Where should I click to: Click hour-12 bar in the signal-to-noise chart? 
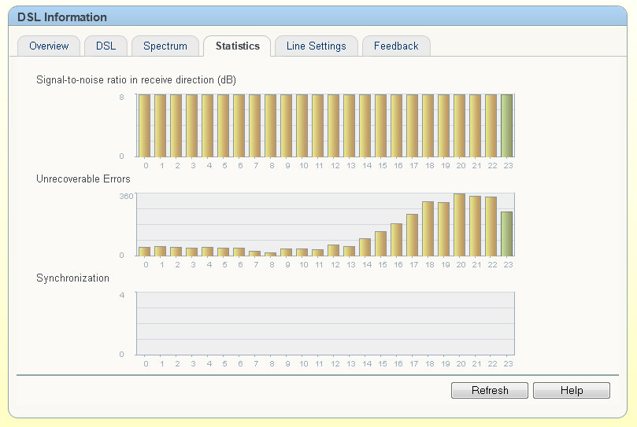coord(334,126)
